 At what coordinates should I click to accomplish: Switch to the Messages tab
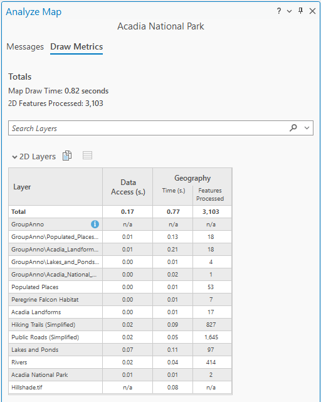25,46
